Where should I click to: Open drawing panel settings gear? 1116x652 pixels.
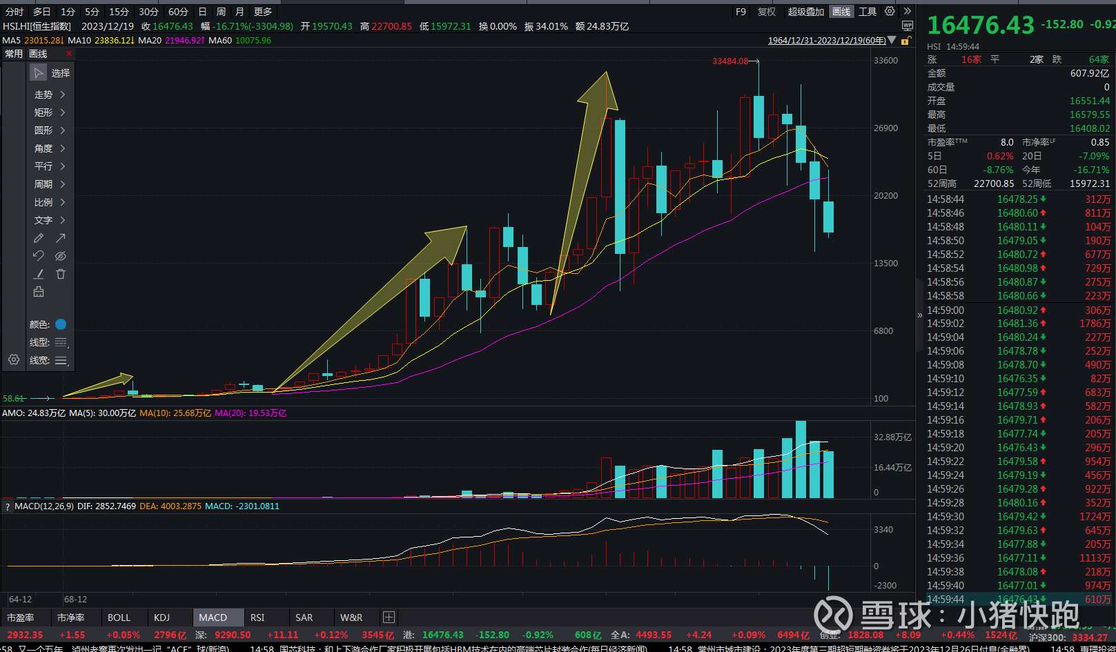pyautogui.click(x=14, y=359)
